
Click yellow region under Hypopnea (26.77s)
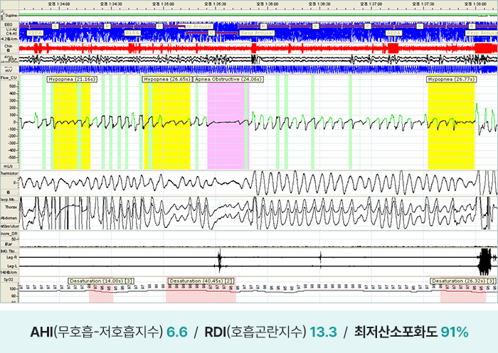(x=451, y=127)
